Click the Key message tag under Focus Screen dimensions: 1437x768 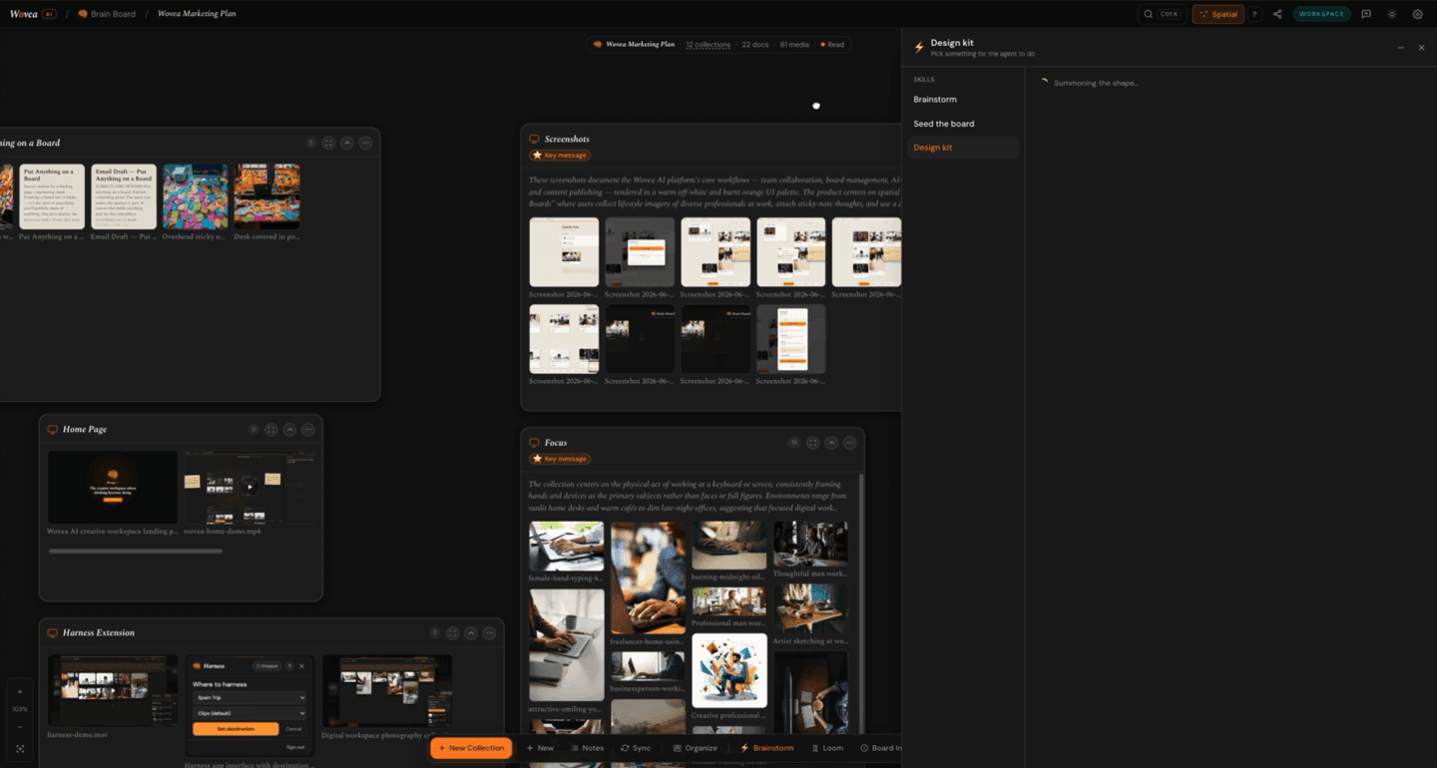(560, 459)
